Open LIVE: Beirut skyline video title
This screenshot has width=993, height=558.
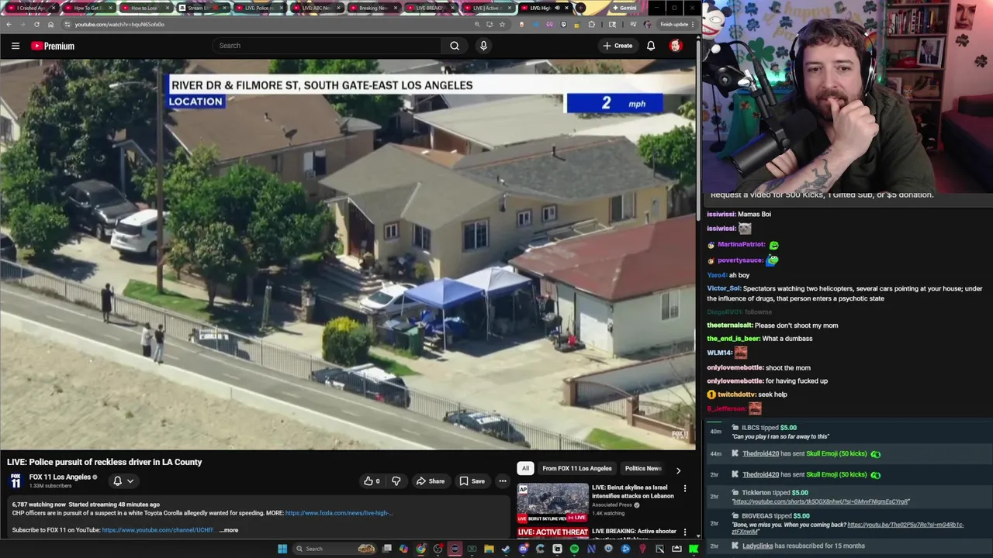[x=632, y=491]
